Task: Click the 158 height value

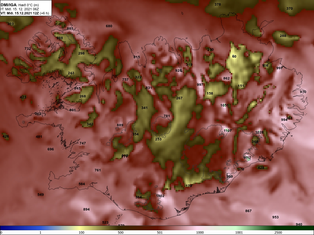Action: (210, 93)
